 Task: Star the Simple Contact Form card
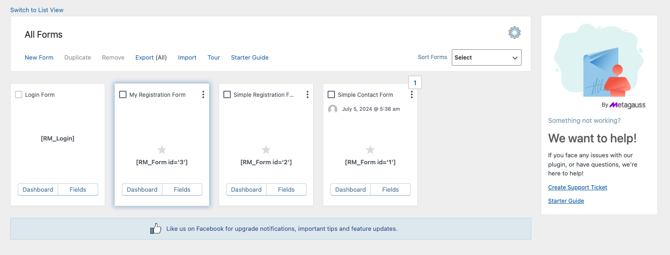370,150
